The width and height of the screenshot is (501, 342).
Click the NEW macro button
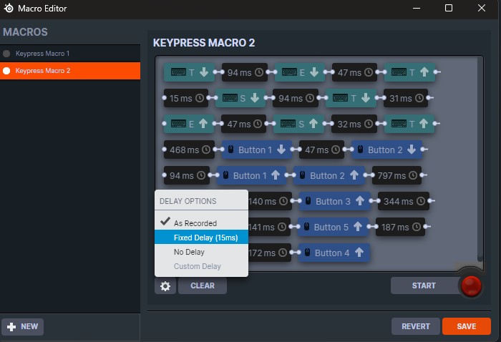[x=23, y=326]
